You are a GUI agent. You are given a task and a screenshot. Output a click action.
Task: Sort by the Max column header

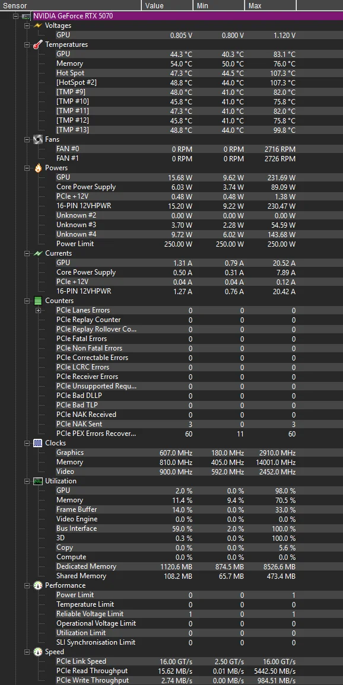(x=271, y=6)
